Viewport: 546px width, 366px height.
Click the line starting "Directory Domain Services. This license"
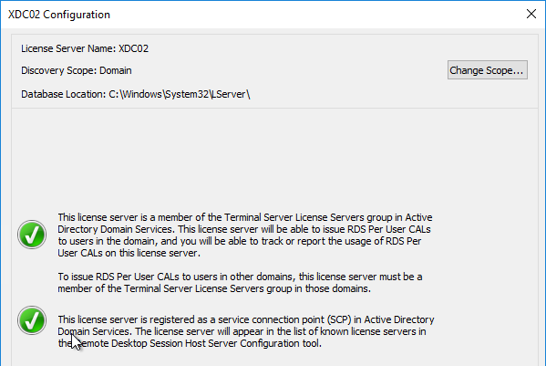pyautogui.click(x=244, y=229)
